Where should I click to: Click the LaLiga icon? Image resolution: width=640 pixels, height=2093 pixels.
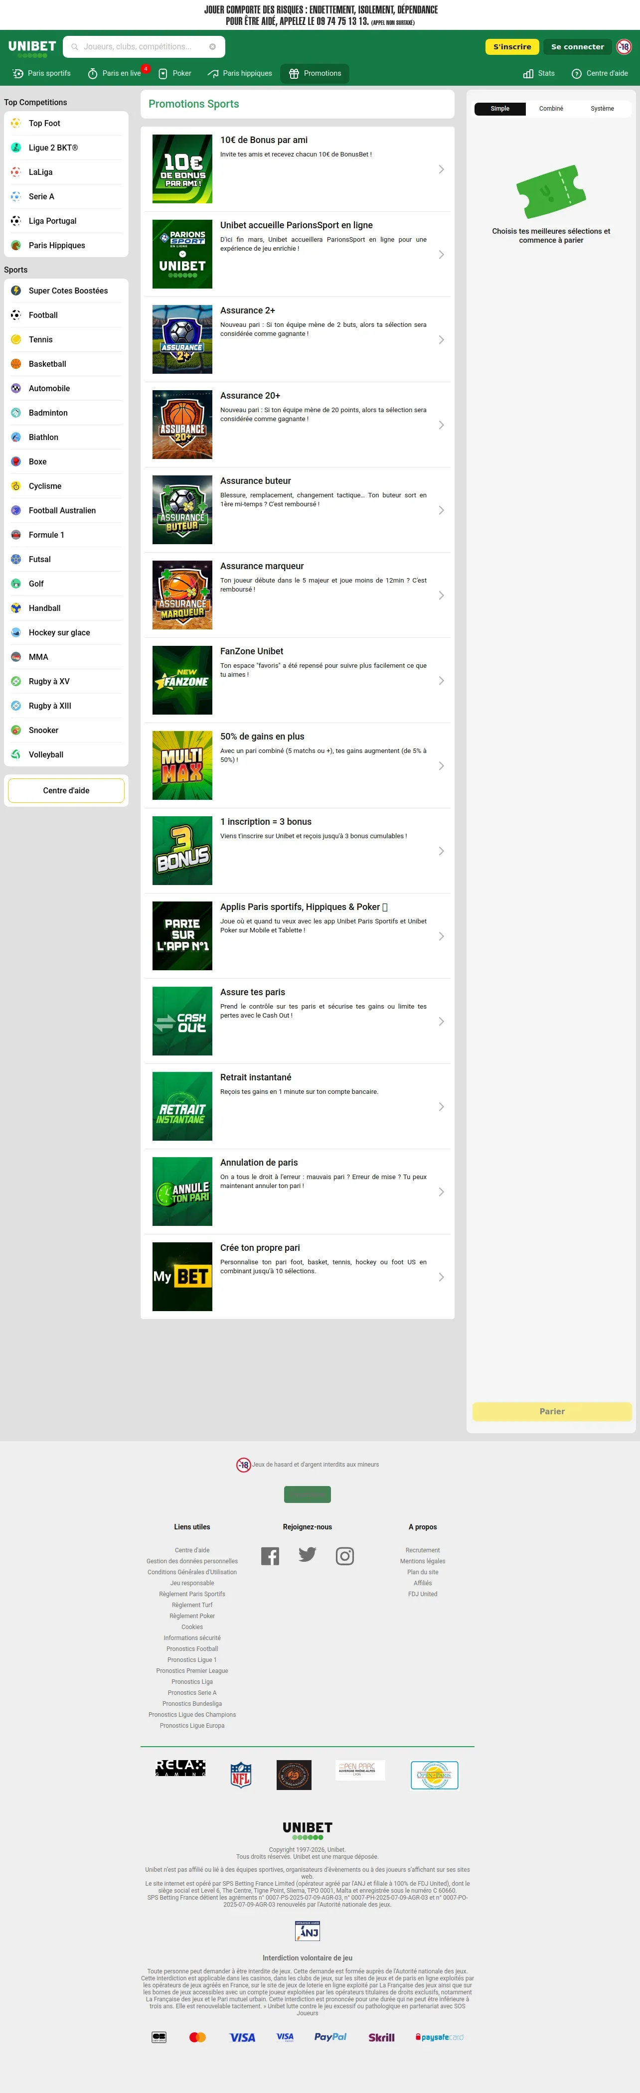15,172
